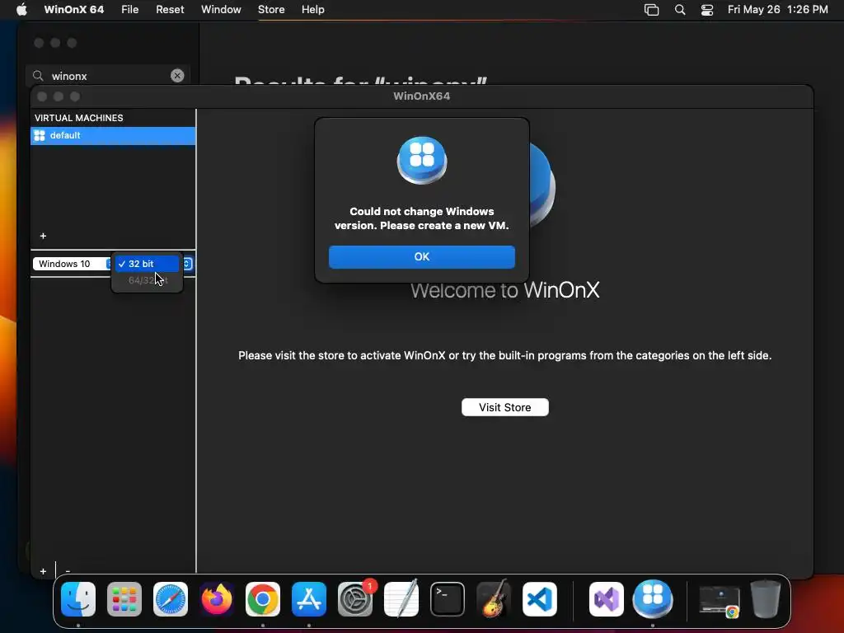844x633 pixels.
Task: Click the default VM icon
Action: point(40,136)
